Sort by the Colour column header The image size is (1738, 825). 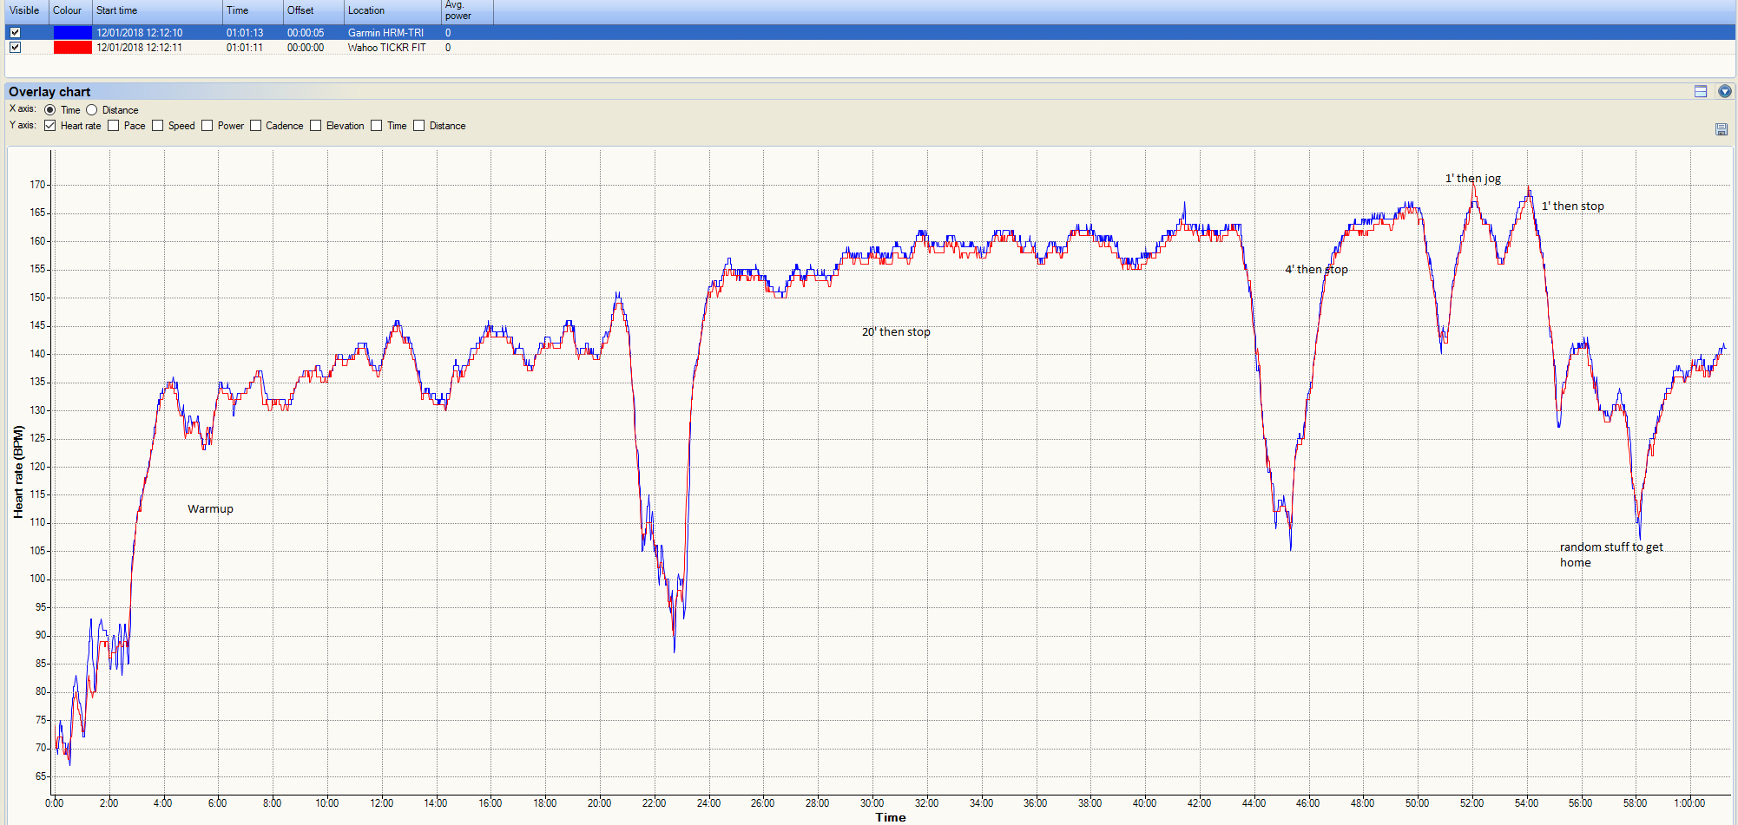pos(70,11)
